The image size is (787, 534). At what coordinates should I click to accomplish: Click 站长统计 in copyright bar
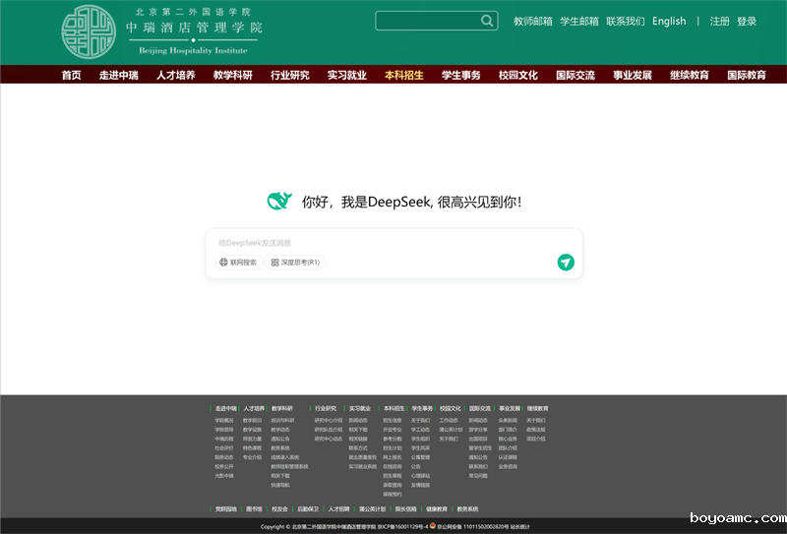click(520, 526)
